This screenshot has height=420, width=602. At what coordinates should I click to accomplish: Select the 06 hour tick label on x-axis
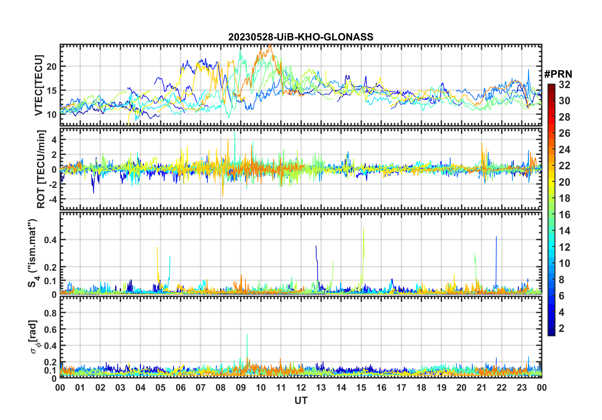click(x=180, y=387)
